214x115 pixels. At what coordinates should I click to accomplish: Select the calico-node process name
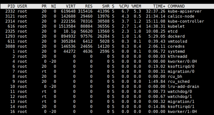(181, 16)
